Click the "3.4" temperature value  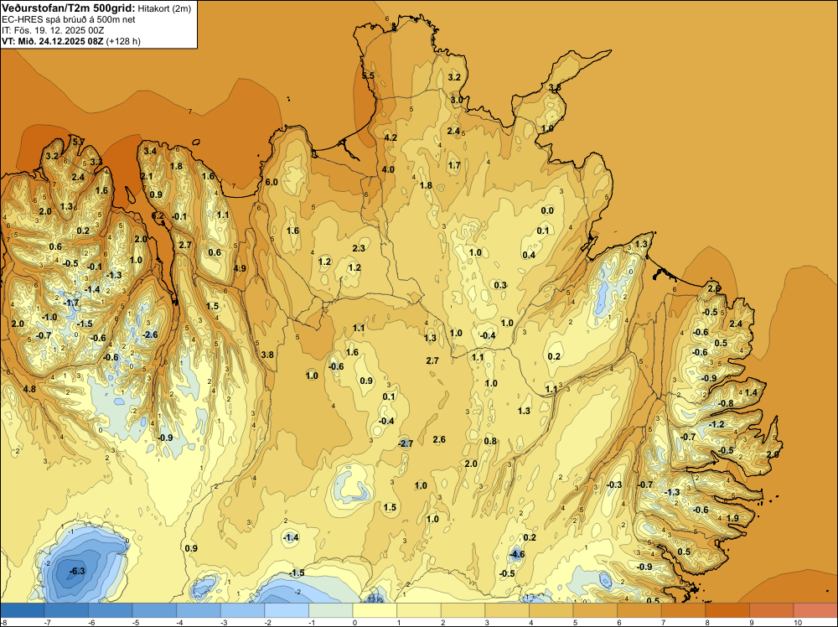pyautogui.click(x=150, y=151)
